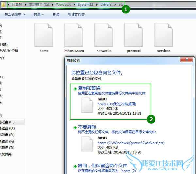Open 包含到库中 dropdown
Screen dimensions: 196x174
15,14
